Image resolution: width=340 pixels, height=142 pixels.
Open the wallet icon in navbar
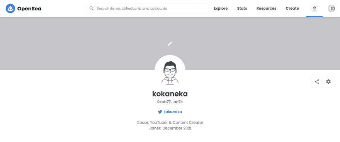click(331, 8)
